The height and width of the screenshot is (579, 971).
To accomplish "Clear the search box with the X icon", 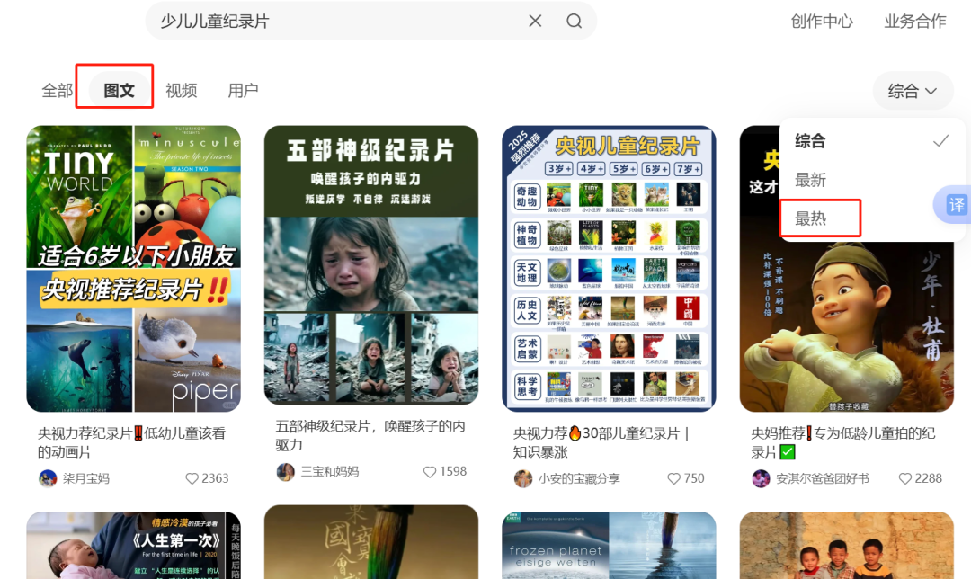I will point(535,21).
